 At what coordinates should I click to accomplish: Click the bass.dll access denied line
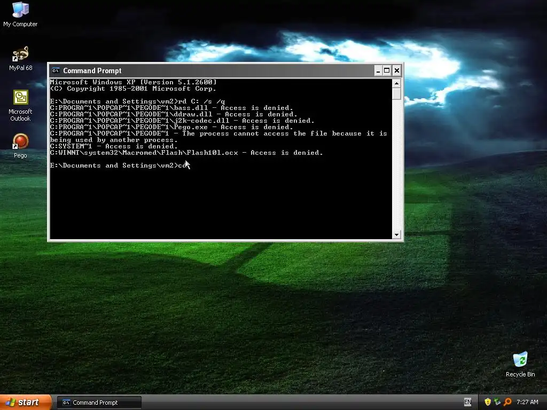(171, 108)
